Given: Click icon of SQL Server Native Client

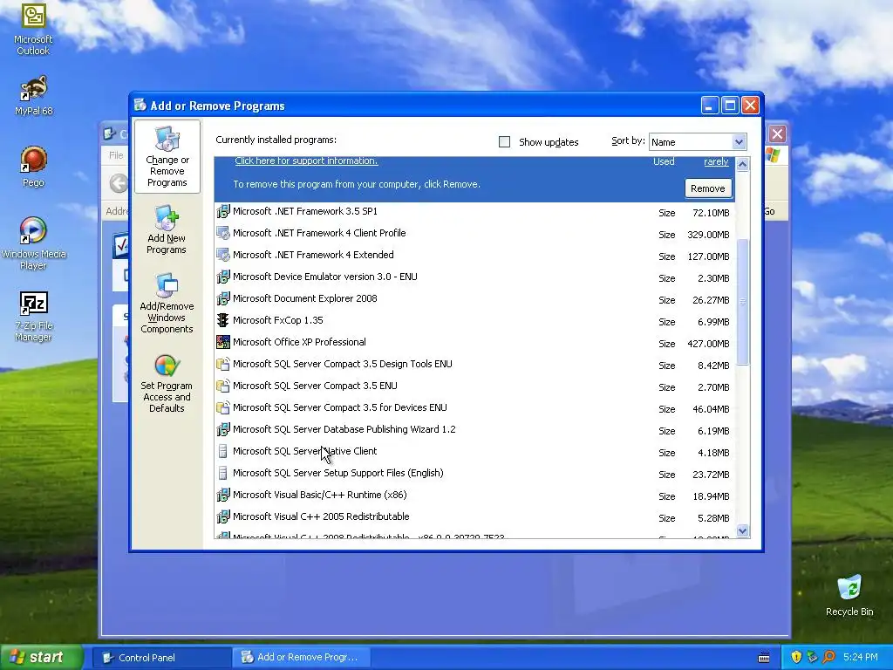Looking at the screenshot, I should pos(223,451).
